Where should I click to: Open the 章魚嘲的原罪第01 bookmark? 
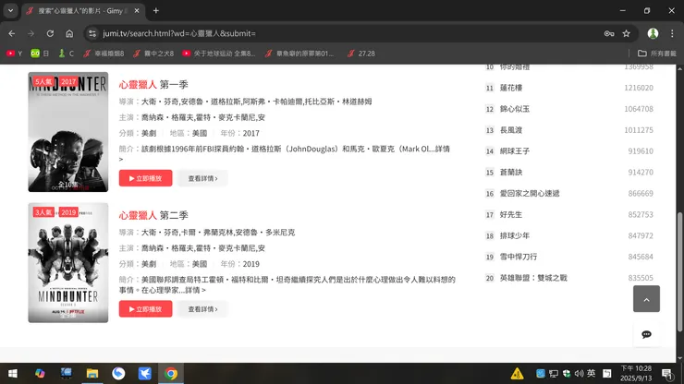299,54
